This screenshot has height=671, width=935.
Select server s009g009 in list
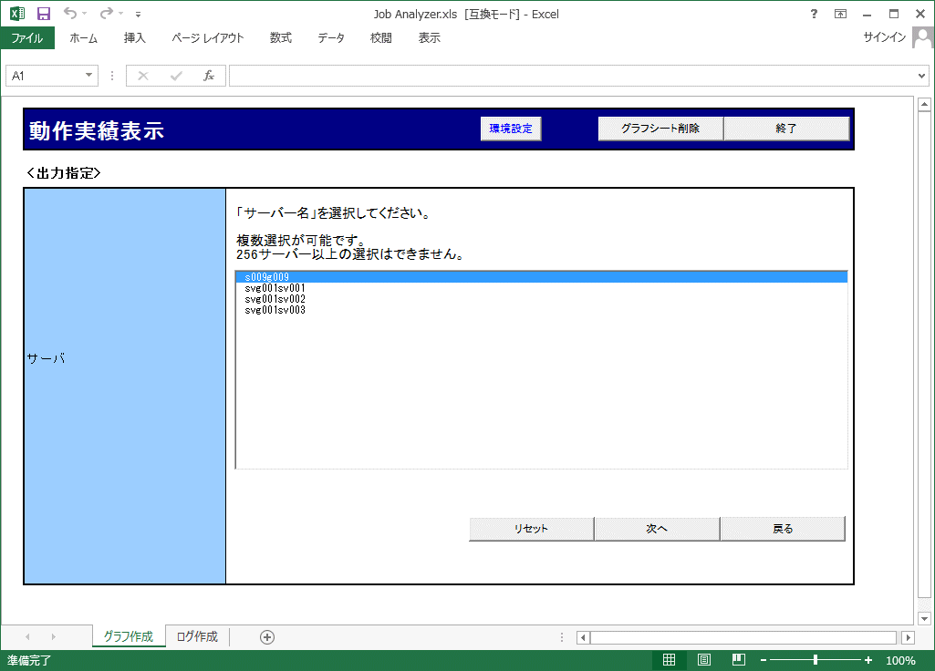(x=542, y=277)
